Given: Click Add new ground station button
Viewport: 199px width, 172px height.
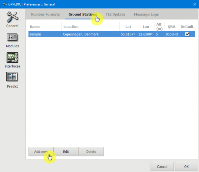Looking at the screenshot, I should tap(41, 152).
